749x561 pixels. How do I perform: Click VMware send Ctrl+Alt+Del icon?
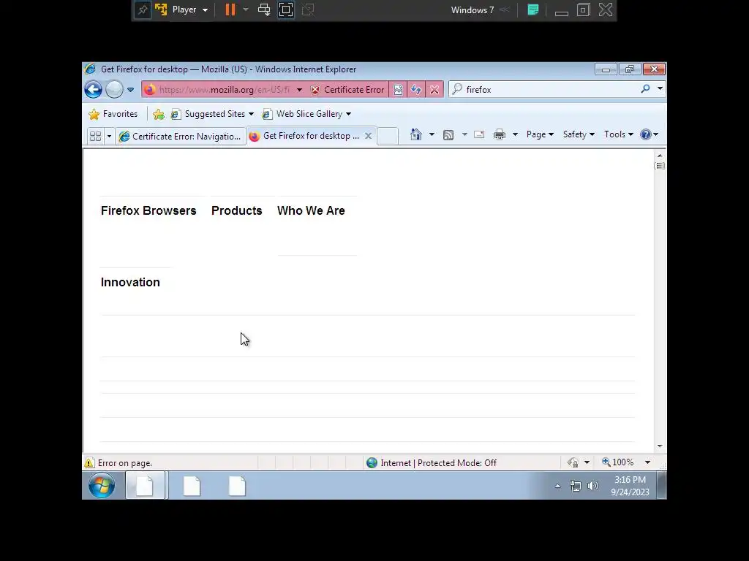click(263, 9)
